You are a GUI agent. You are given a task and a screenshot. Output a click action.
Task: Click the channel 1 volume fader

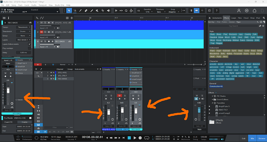coord(109,112)
